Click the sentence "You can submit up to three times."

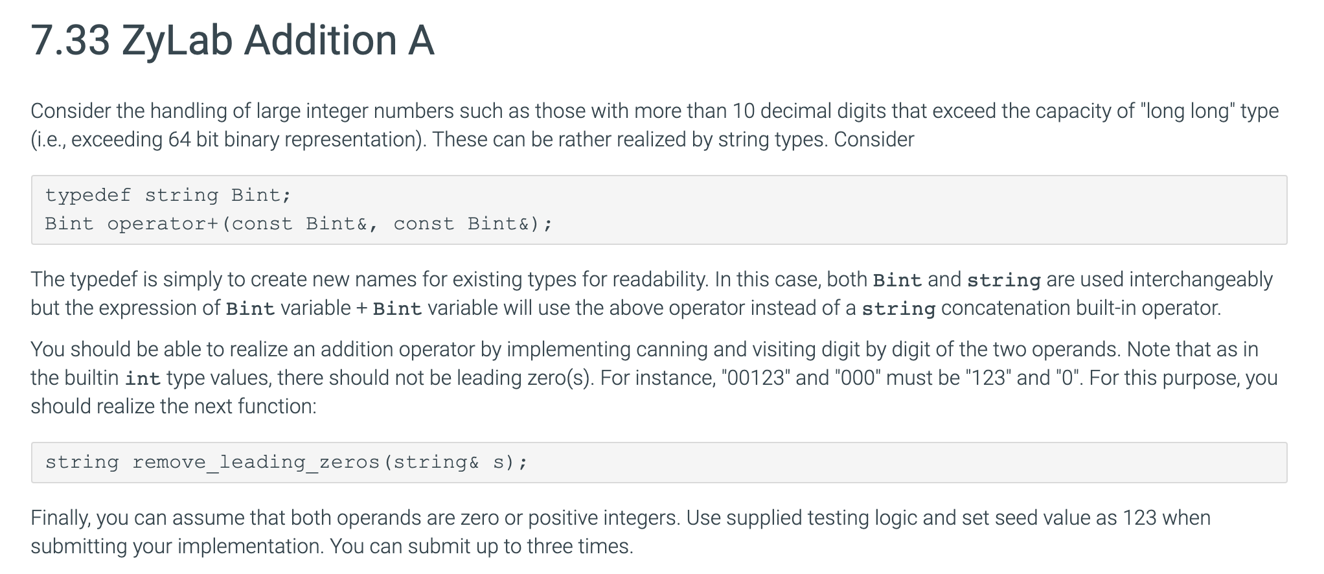click(481, 546)
